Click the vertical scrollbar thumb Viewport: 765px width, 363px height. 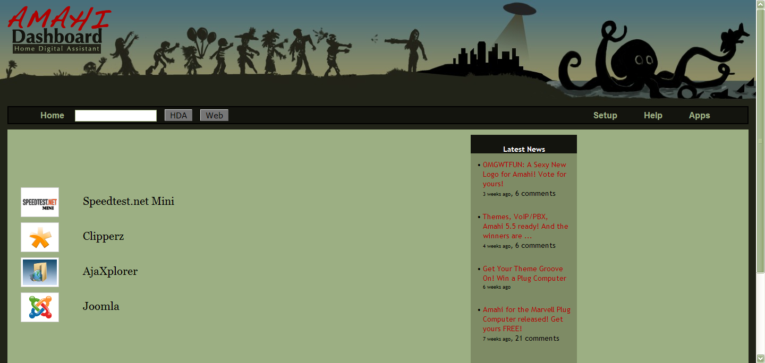760,141
